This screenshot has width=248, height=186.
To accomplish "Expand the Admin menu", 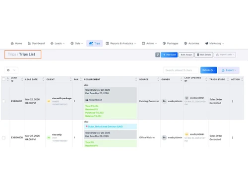I will [x=149, y=44].
